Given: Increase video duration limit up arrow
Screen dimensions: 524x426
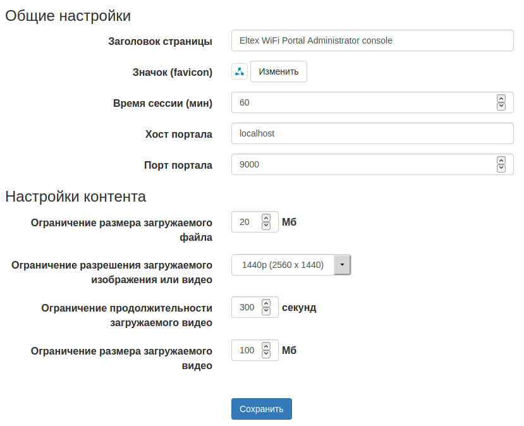Looking at the screenshot, I should (266, 303).
